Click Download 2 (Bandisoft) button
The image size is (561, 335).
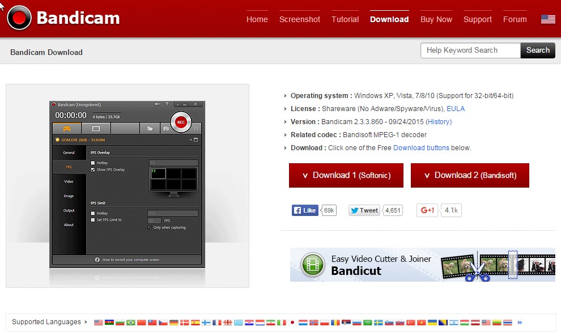(x=470, y=175)
